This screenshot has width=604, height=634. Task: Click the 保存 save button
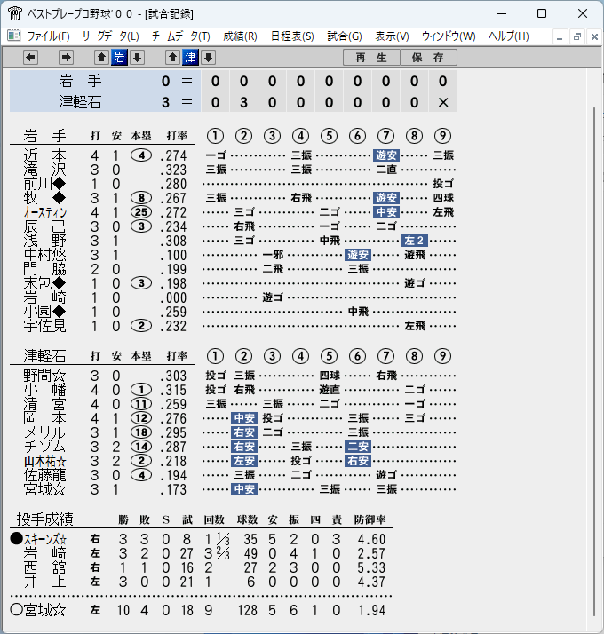[428, 58]
